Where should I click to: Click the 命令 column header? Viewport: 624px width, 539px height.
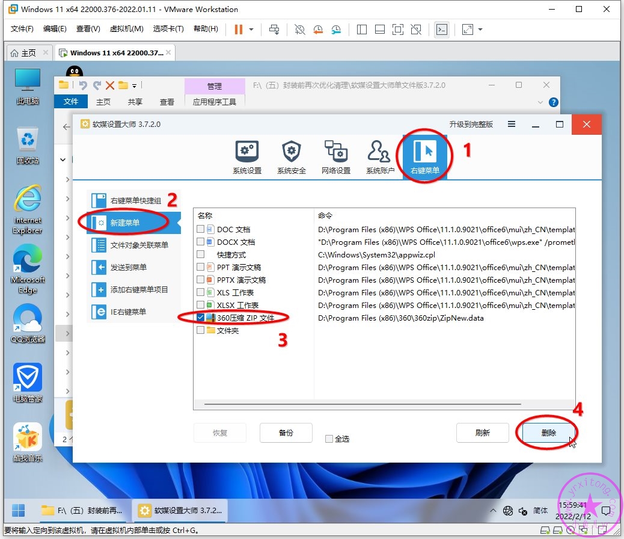coord(325,215)
